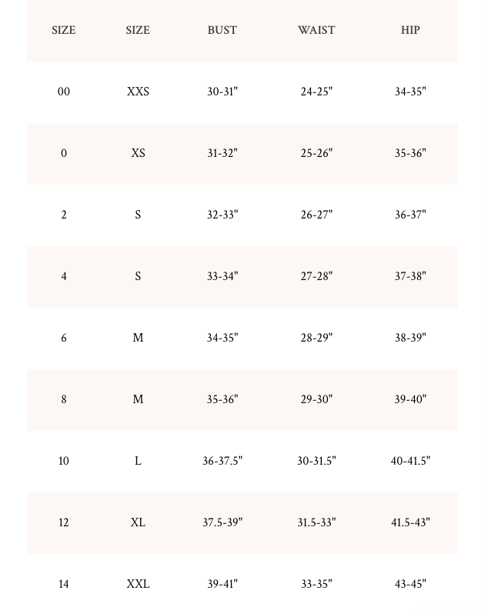Click the waist value 25-26"
This screenshot has height=614, width=488.
316,153
